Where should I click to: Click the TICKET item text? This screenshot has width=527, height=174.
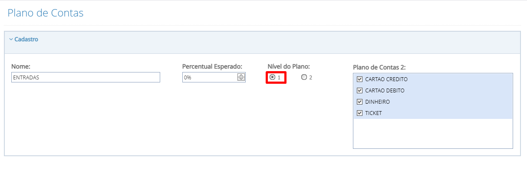pyautogui.click(x=373, y=113)
